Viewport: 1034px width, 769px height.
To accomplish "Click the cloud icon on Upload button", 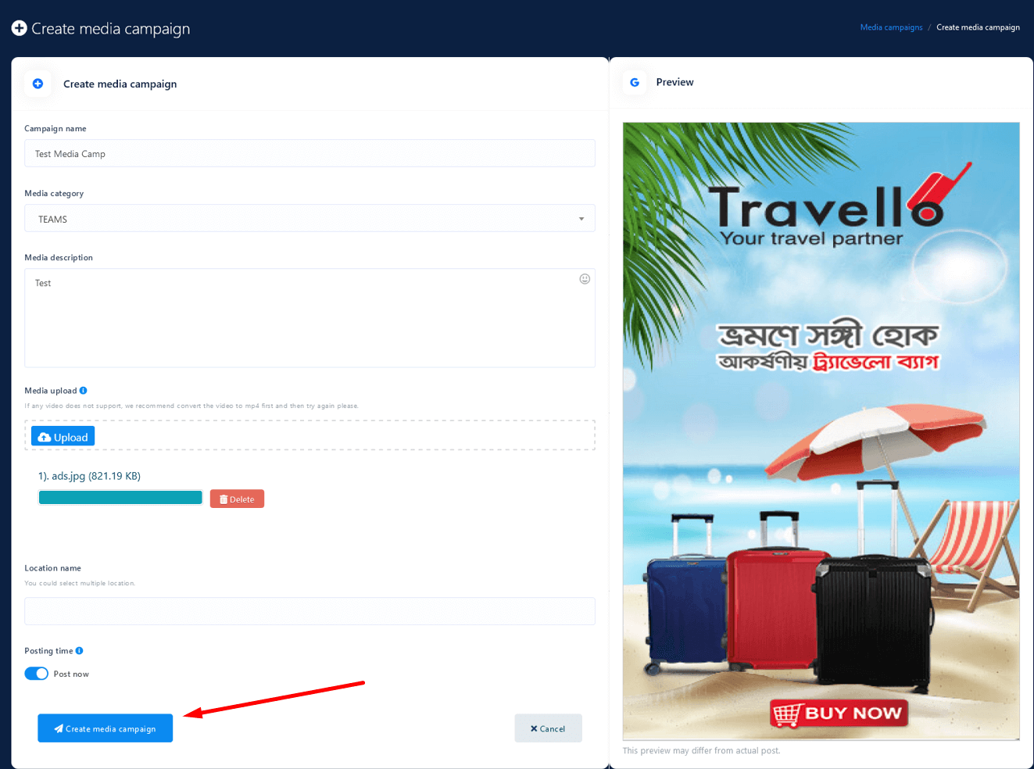I will tap(45, 438).
